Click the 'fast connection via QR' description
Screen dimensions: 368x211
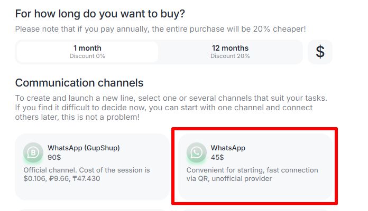coord(252,174)
